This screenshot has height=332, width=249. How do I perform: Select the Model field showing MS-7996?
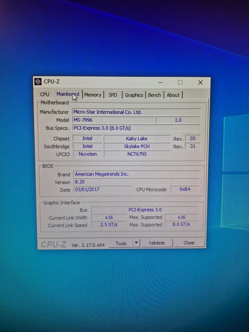113,120
